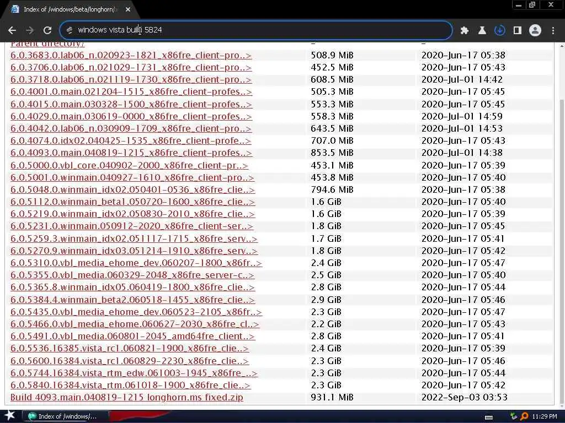Download build 6.0.3683.0.lab06_n.020923-1821
The height and width of the screenshot is (423, 565).
131,56
